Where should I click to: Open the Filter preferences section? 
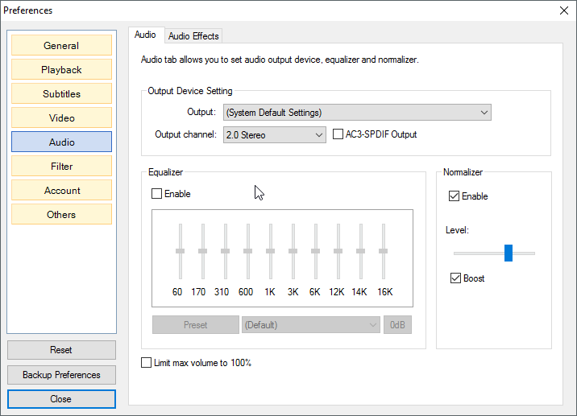click(61, 166)
